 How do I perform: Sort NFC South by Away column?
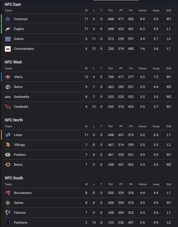click(156, 184)
